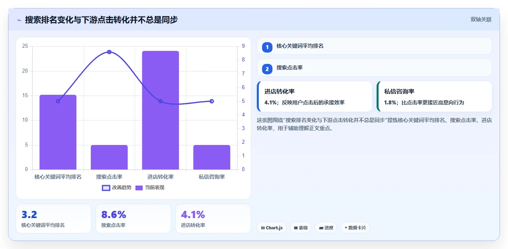Click the description paragraph starting 这张图围绕

[x=375, y=124]
